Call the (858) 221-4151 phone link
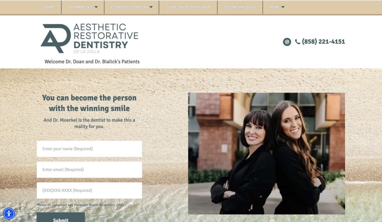Viewport: 382px width, 222px height. tap(323, 42)
